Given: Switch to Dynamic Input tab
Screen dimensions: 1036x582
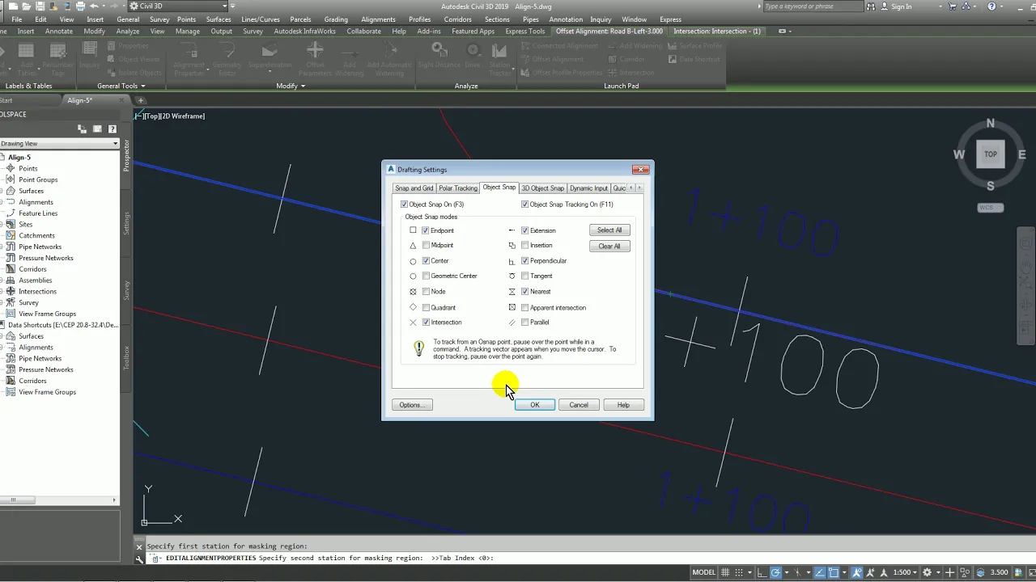Looking at the screenshot, I should pos(588,188).
